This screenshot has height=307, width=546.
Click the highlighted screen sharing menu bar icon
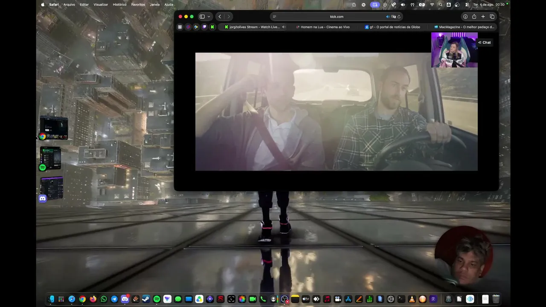pos(375,5)
